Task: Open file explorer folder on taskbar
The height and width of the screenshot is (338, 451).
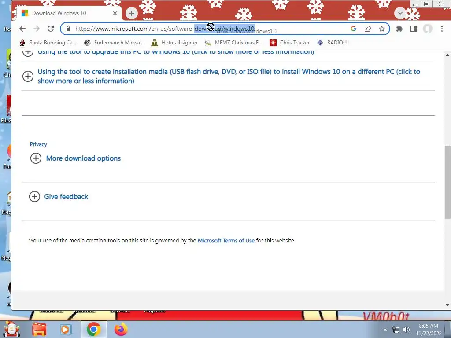Action: click(x=39, y=329)
